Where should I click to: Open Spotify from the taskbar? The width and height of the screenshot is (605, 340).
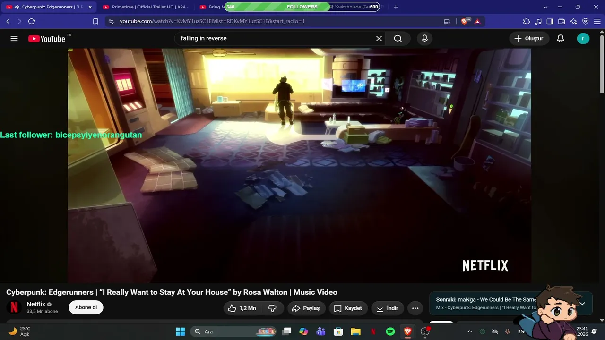click(390, 331)
